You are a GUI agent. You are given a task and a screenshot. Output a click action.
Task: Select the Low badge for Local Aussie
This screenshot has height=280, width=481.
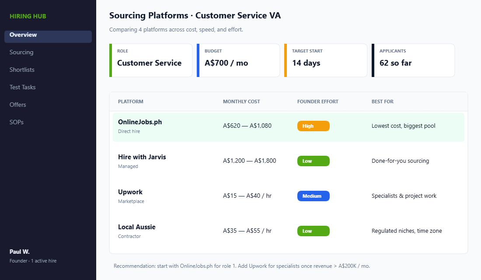coord(313,231)
